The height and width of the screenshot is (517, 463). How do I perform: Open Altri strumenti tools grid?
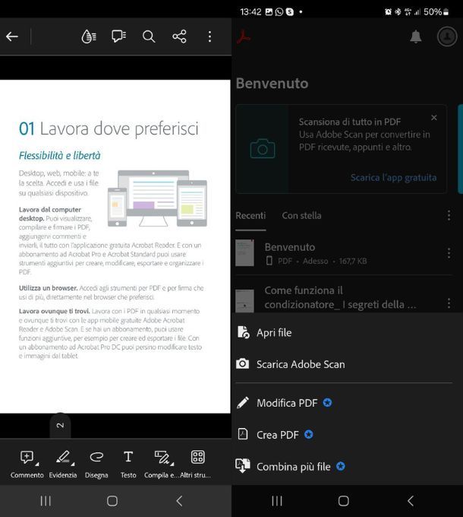coord(196,465)
